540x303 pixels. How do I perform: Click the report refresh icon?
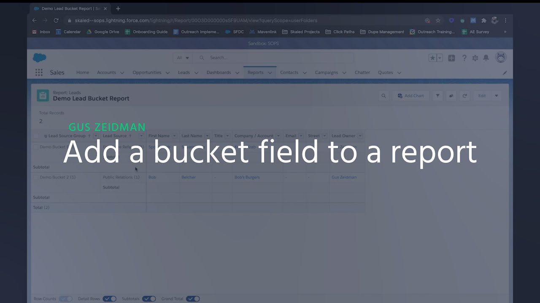click(x=464, y=96)
